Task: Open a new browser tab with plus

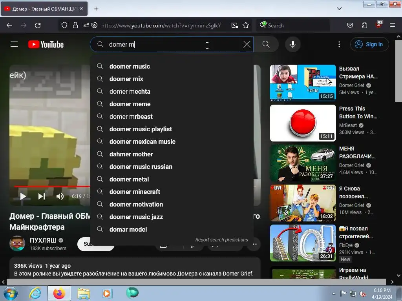Action: coord(96,9)
